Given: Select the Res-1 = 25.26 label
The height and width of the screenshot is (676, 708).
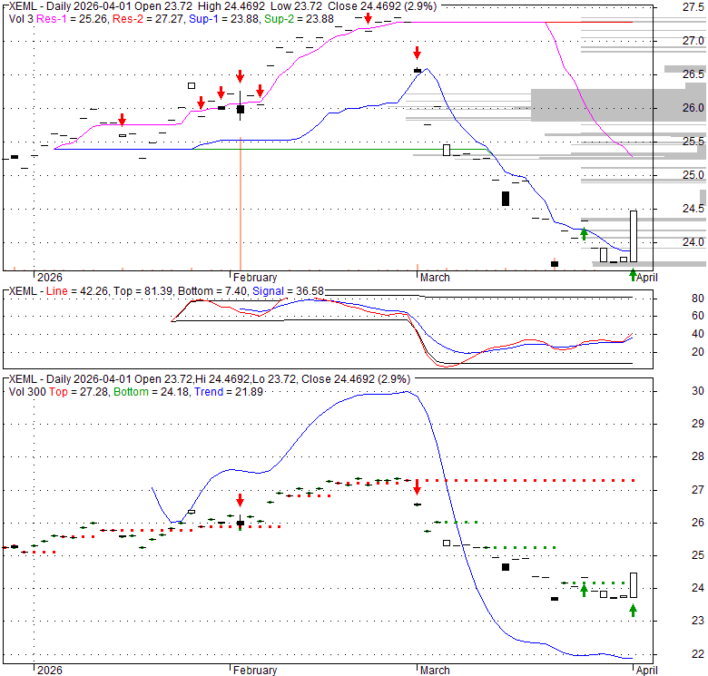Looking at the screenshot, I should tap(69, 19).
